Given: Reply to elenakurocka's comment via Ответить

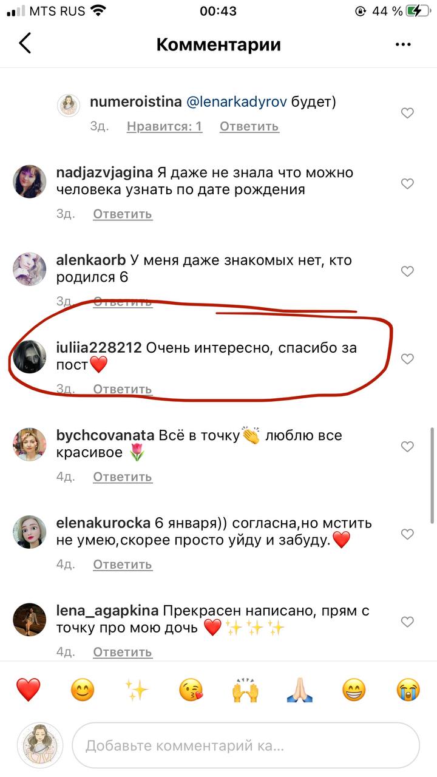Looking at the screenshot, I should pos(123,565).
